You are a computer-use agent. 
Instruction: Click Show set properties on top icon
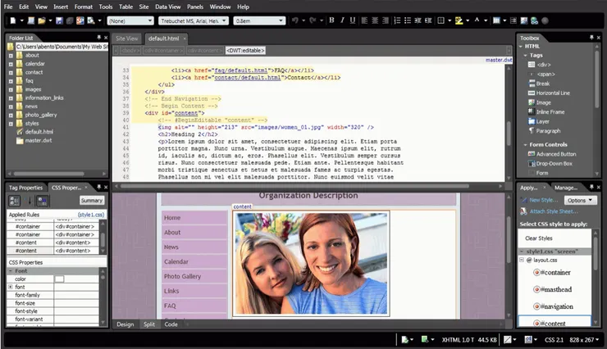(42, 201)
